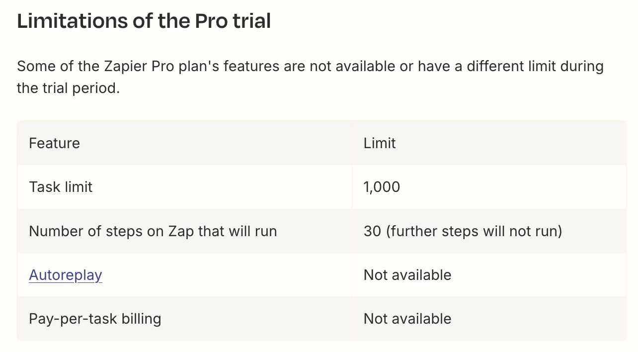Click the intro paragraph about Zapier Pro features
Screen dimensions: 638x352
(x=310, y=77)
